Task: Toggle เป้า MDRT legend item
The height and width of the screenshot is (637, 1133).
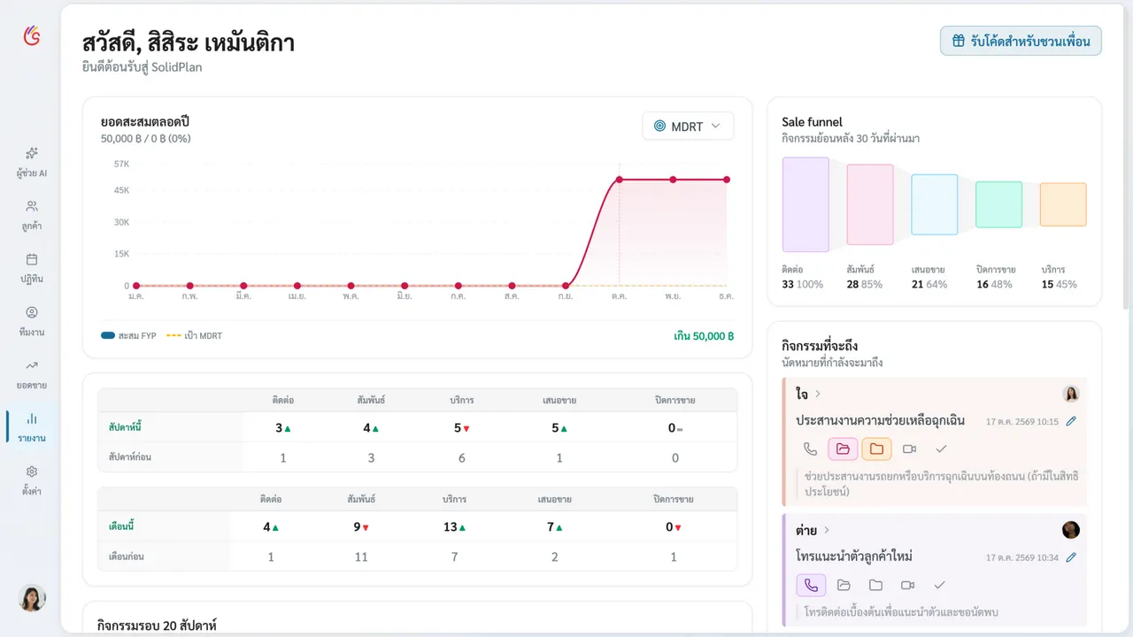Action: coord(195,336)
